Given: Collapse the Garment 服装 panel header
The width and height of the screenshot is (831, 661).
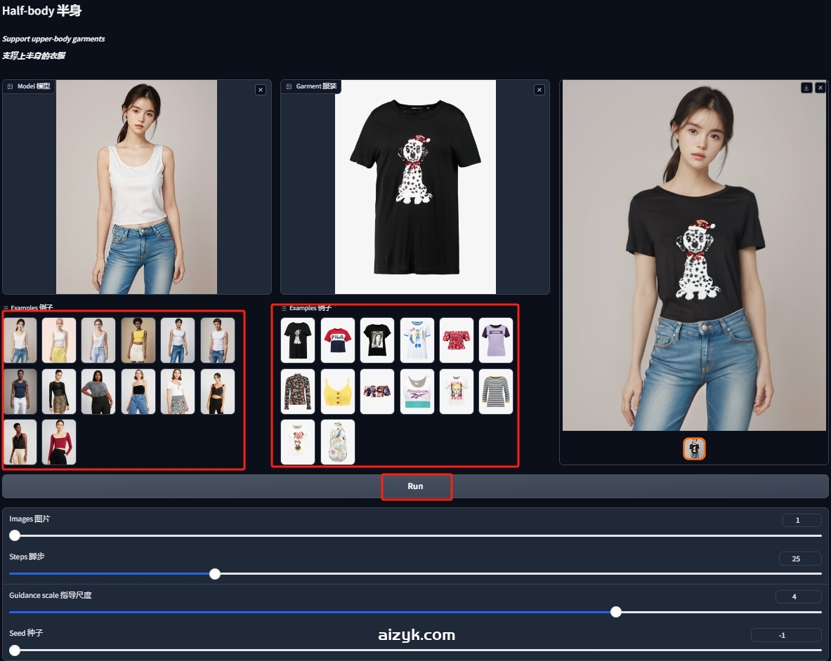Looking at the screenshot, I should point(313,86).
